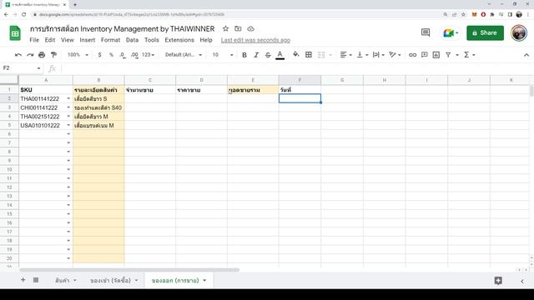This screenshot has width=534, height=300.
Task: Check cloud document status icon
Action: 250,29
